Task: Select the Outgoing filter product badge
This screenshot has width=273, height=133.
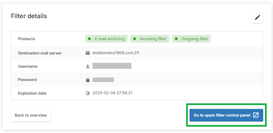Action: pos(191,39)
